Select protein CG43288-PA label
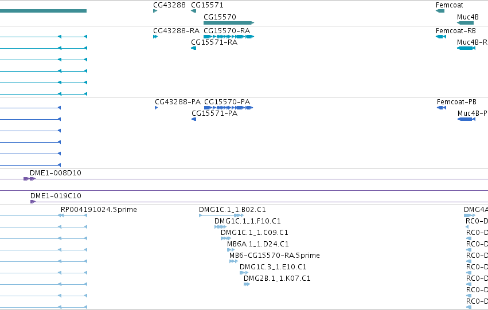The image size is (488, 310). coord(178,102)
